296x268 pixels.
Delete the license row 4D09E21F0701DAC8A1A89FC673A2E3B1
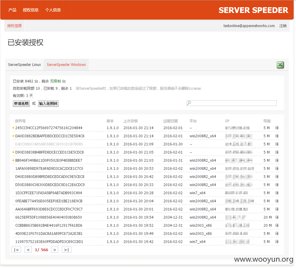pyautogui.click(x=277, y=234)
